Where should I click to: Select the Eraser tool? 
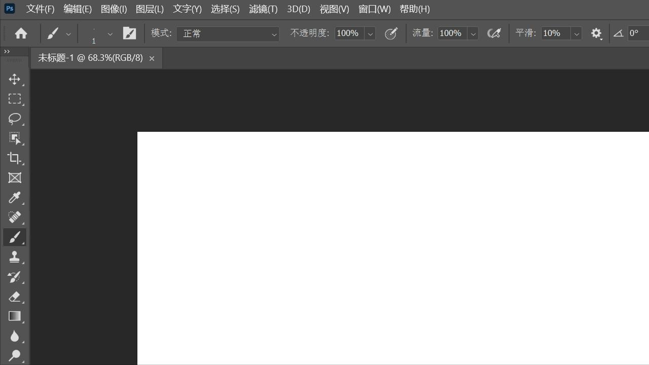[14, 297]
